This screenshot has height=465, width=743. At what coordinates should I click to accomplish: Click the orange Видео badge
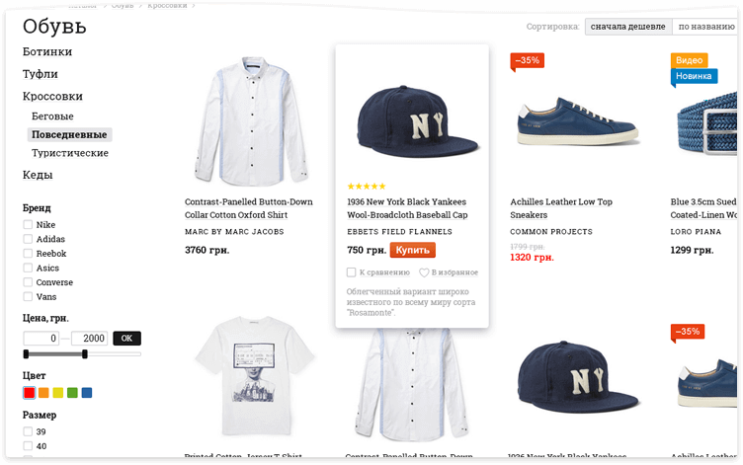tap(689, 60)
